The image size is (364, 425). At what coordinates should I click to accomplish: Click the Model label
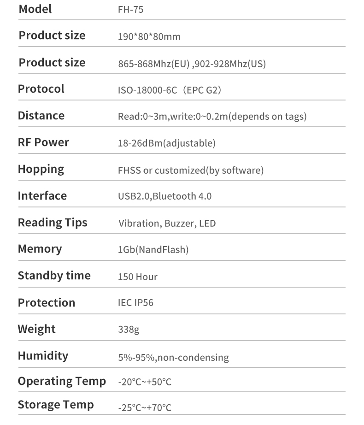[x=35, y=9]
